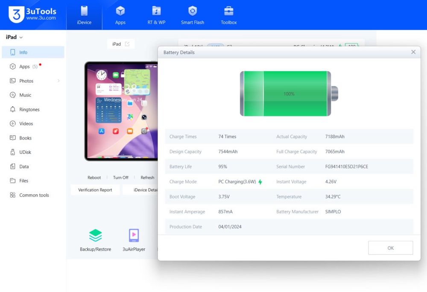
Task: Go to the Smart Flash tab
Action: click(x=192, y=15)
